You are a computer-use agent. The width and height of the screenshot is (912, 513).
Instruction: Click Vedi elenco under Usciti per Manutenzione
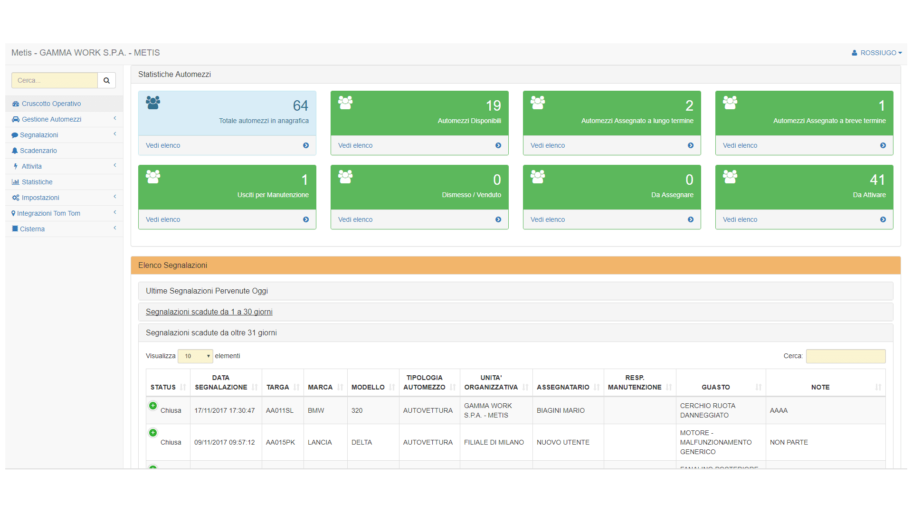(x=163, y=219)
